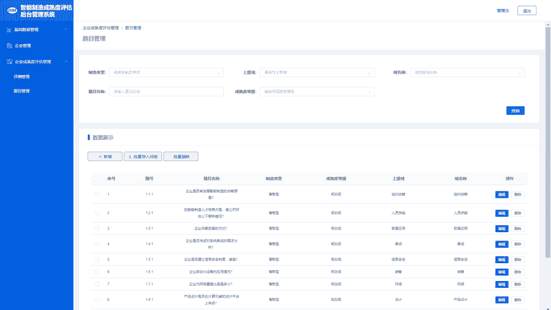Image resolution: width=551 pixels, height=310 pixels.
Task: Check the checkbox for row 8
Action: [x=96, y=300]
